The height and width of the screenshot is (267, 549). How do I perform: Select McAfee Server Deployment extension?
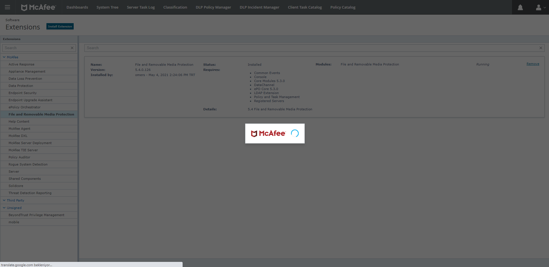tap(39, 143)
